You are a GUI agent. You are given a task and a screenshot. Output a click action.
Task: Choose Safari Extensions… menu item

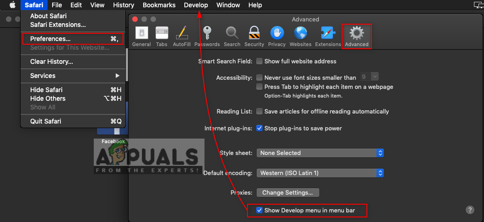pos(73,25)
